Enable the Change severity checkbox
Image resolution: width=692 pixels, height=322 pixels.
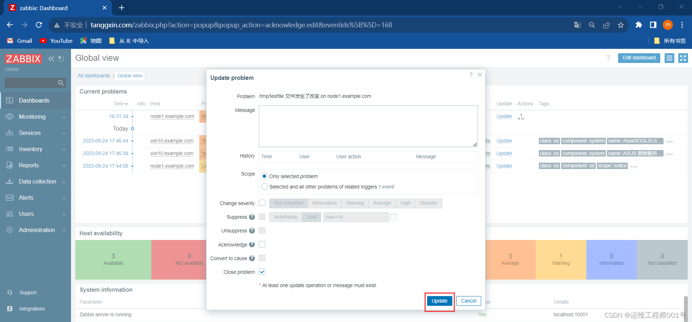262,203
